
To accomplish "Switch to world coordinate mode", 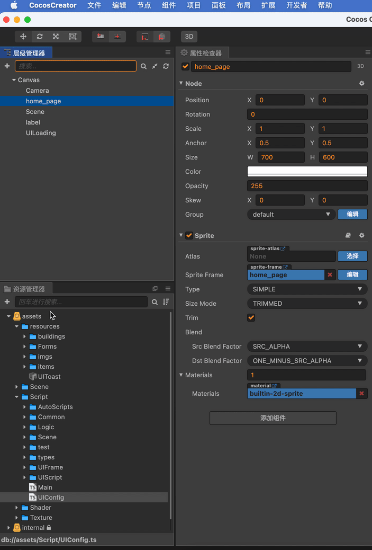I will pos(162,37).
